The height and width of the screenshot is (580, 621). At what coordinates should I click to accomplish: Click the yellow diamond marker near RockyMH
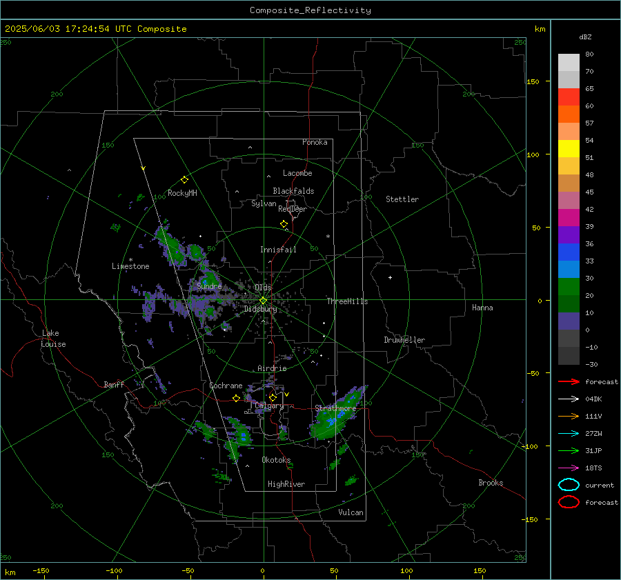tap(184, 180)
